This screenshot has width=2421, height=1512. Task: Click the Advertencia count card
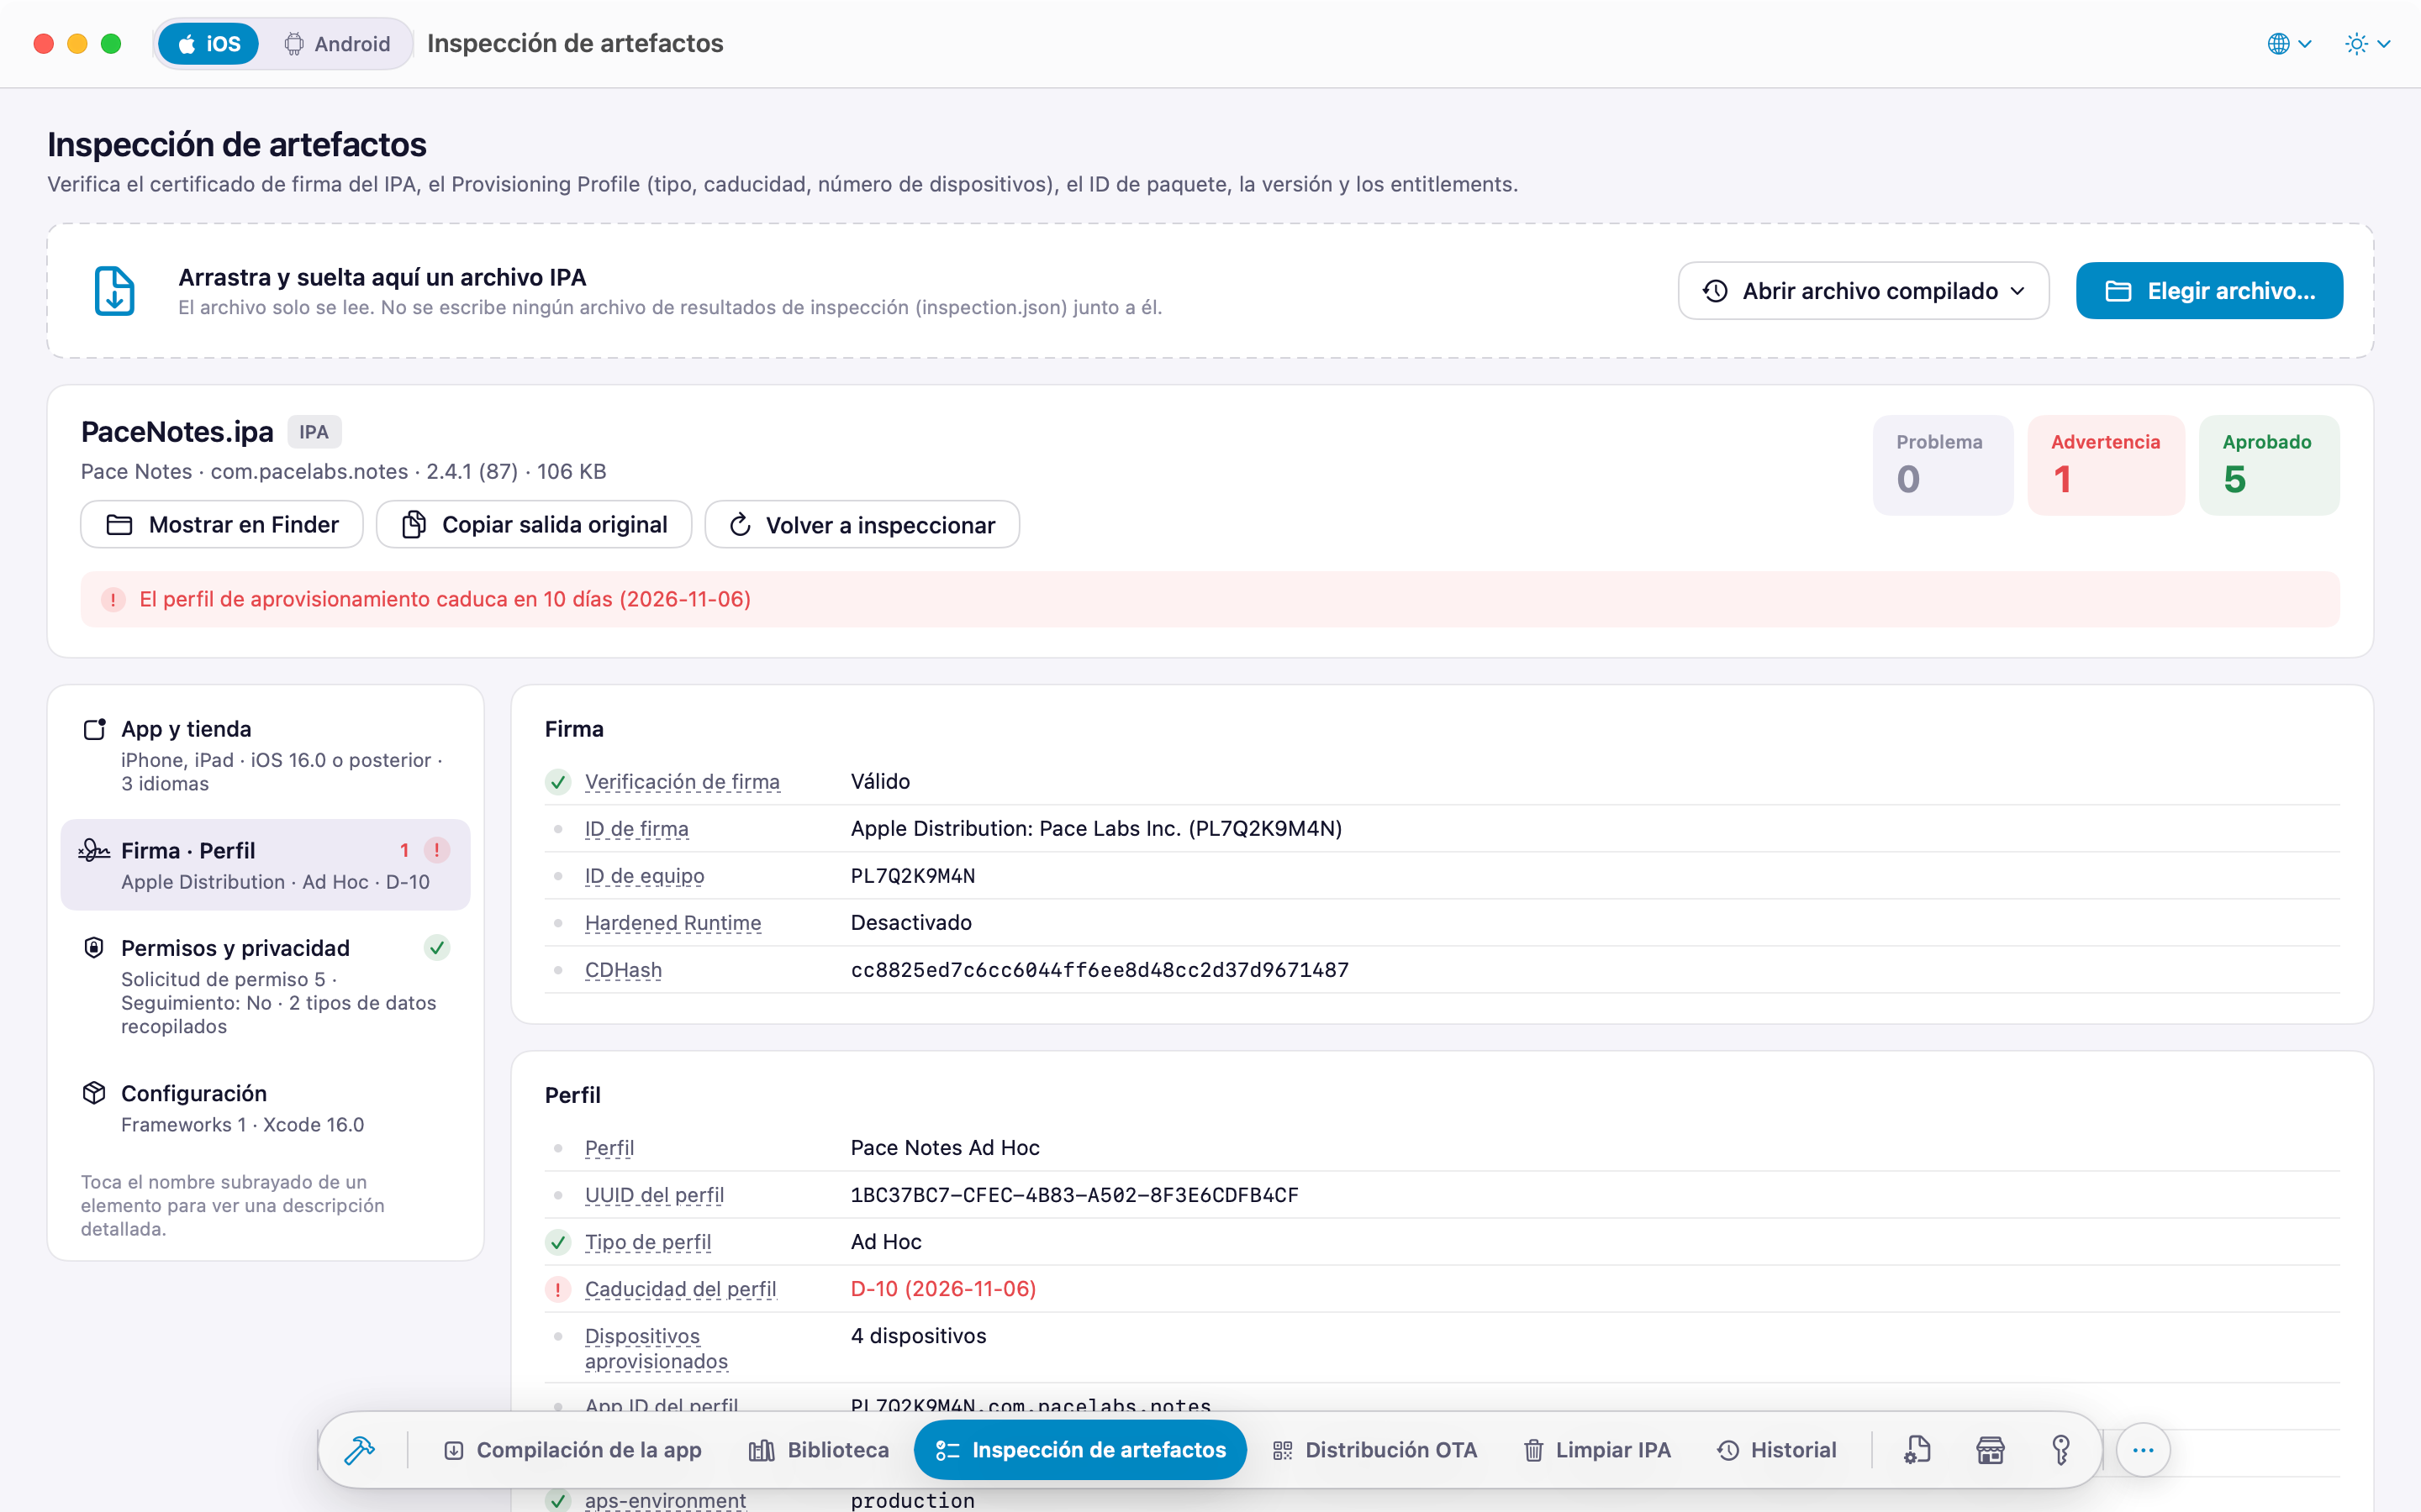point(2106,465)
